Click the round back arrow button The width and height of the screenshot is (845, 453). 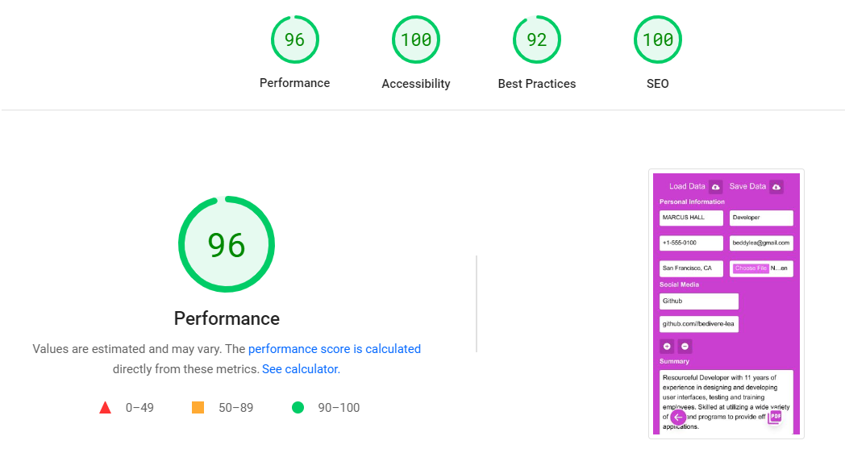pos(679,417)
